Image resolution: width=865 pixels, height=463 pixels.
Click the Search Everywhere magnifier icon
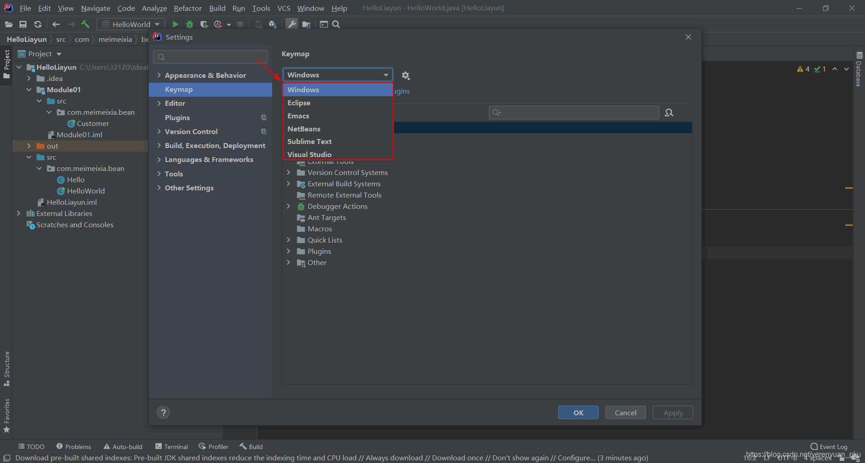coord(336,24)
